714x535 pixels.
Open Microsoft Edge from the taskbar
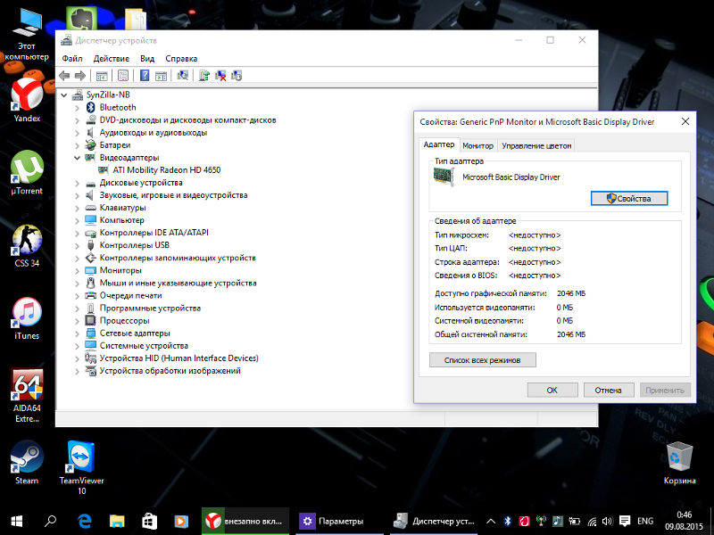(x=85, y=522)
